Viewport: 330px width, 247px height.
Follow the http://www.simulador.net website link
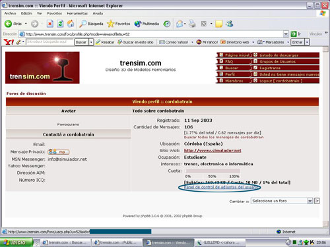pyautogui.click(x=213, y=151)
